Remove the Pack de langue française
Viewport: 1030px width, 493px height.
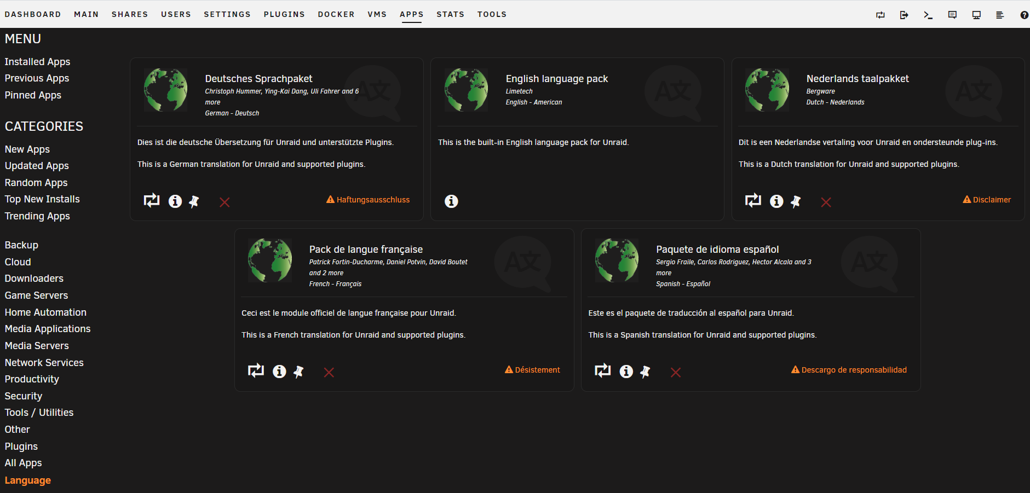pyautogui.click(x=329, y=373)
